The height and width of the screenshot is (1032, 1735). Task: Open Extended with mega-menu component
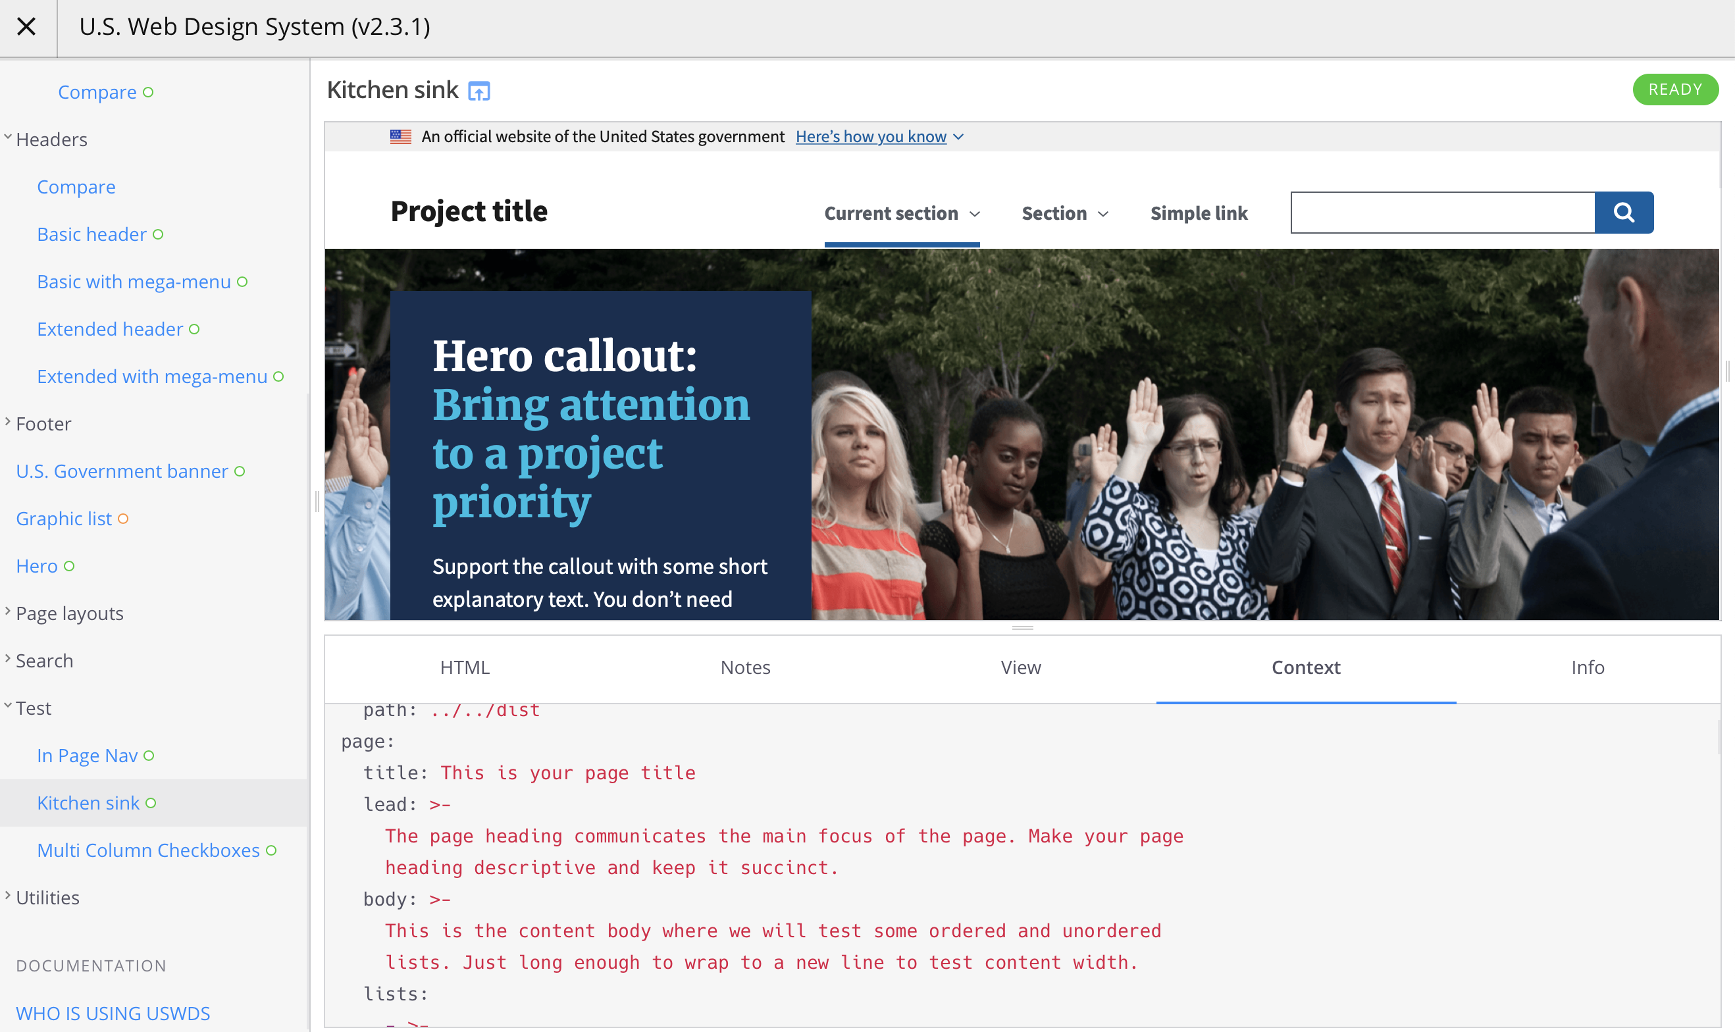[160, 376]
